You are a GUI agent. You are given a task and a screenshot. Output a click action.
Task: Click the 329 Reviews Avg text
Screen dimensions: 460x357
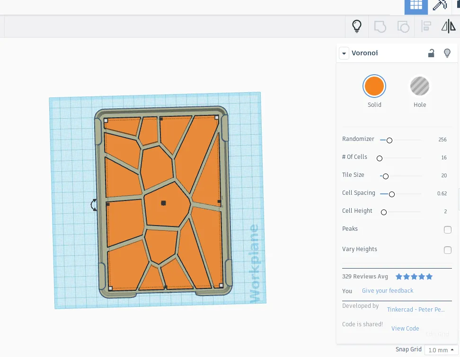pyautogui.click(x=365, y=277)
